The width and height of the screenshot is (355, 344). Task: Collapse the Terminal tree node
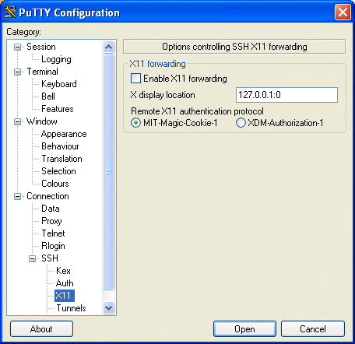coord(17,72)
